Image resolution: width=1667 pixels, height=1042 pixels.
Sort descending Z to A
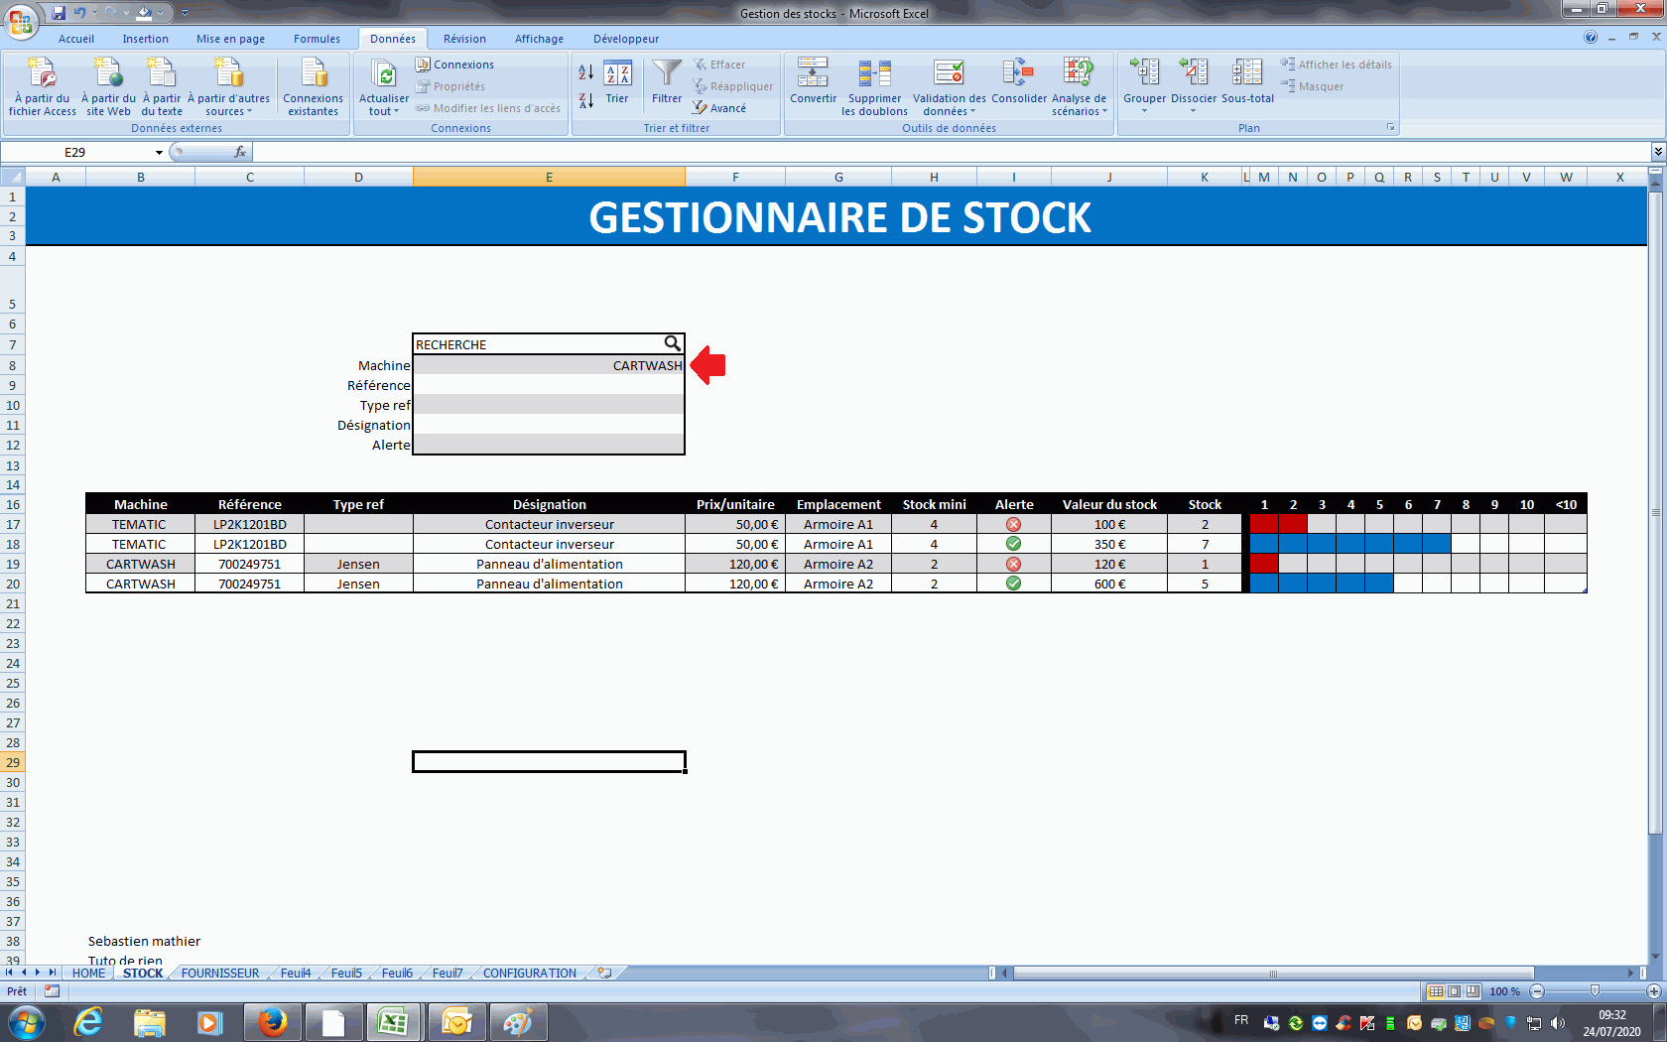pyautogui.click(x=586, y=100)
